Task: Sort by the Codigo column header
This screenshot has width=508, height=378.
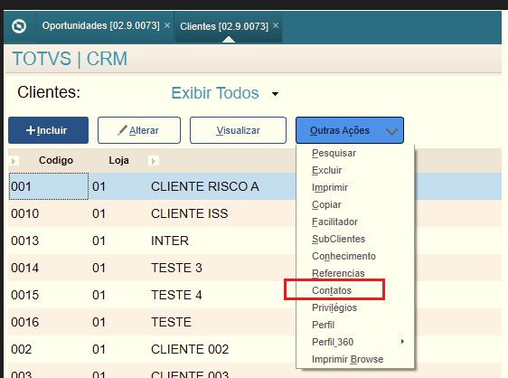Action: [x=56, y=160]
